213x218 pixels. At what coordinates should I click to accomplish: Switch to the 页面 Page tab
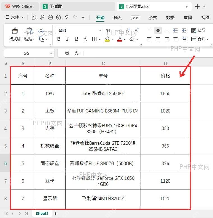pyautogui.click(x=135, y=18)
